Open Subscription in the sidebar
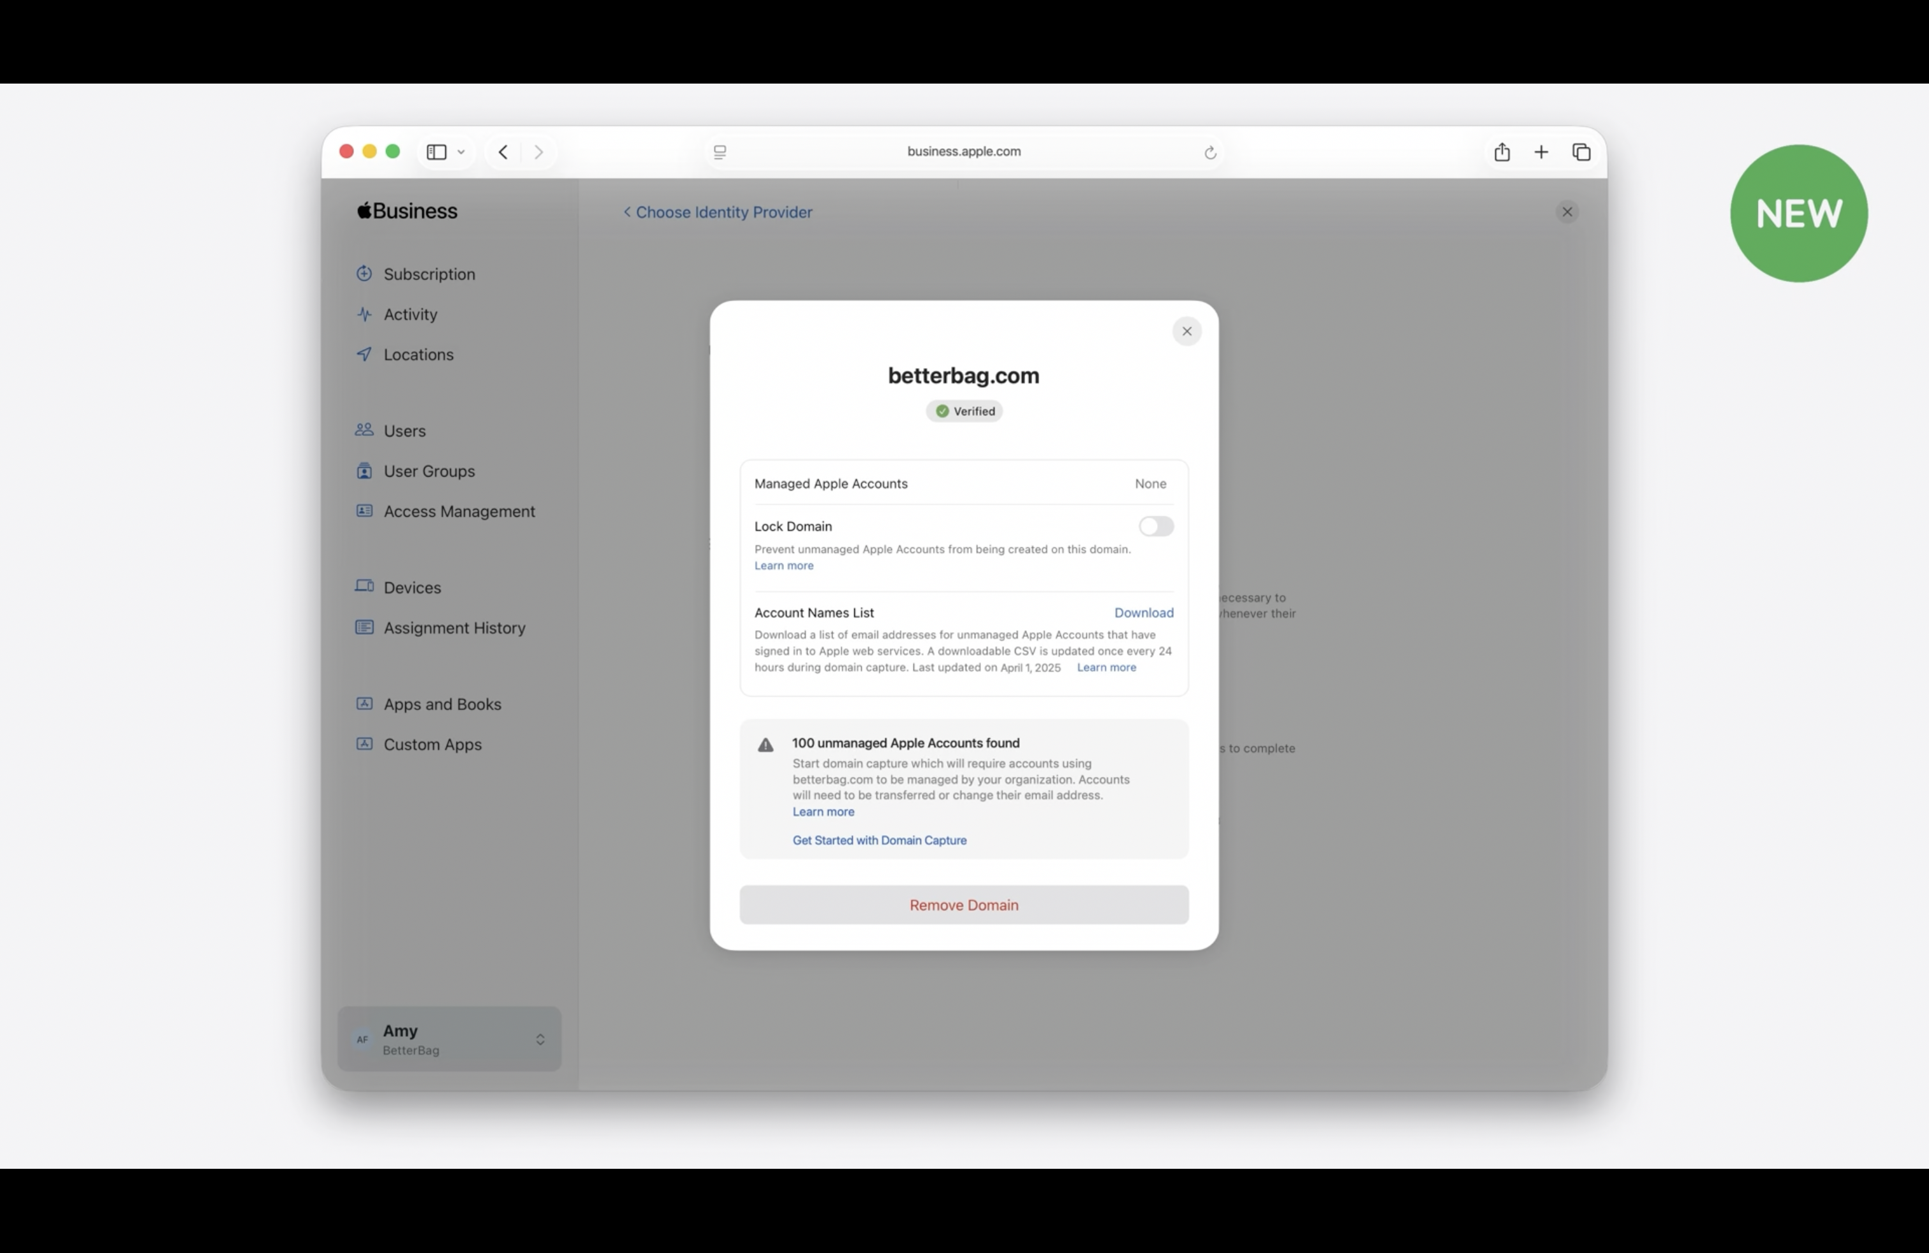The width and height of the screenshot is (1929, 1253). (x=415, y=274)
